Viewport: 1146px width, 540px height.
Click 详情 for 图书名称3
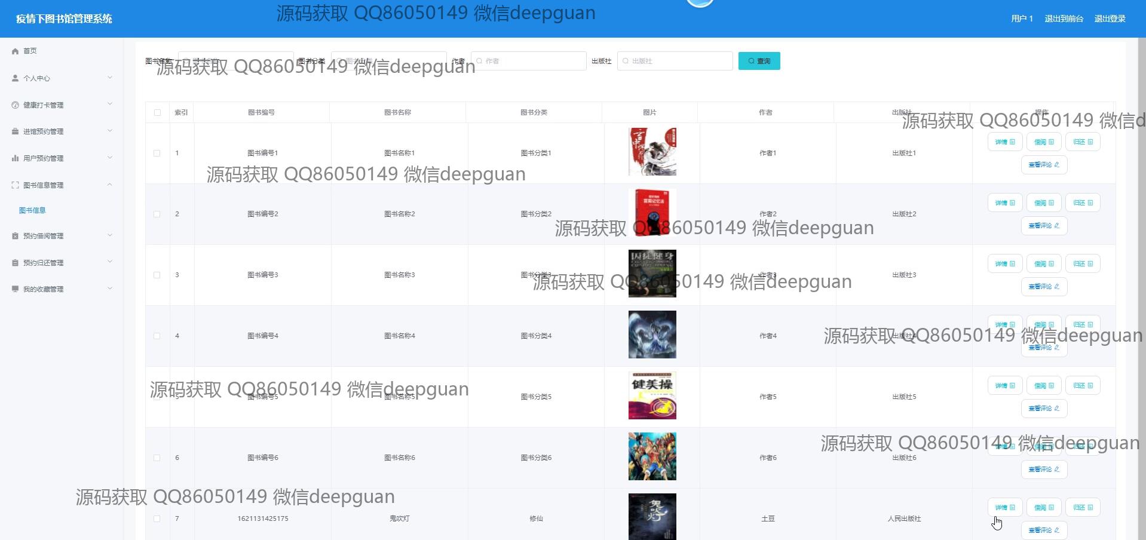point(1005,264)
